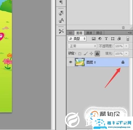The width and height of the screenshot is (133, 130).
Task: Toggle lock transparent pixels
Action: [80, 54]
